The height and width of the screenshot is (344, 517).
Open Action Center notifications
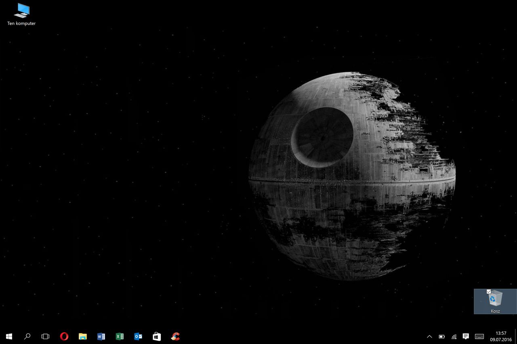tap(466, 336)
